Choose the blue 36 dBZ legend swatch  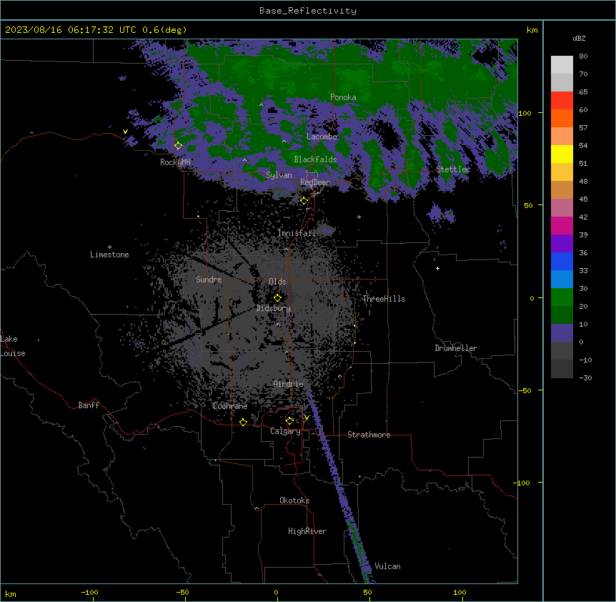(x=562, y=261)
